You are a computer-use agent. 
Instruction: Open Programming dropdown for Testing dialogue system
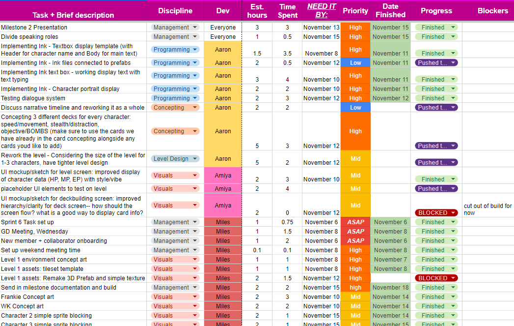click(x=195, y=98)
